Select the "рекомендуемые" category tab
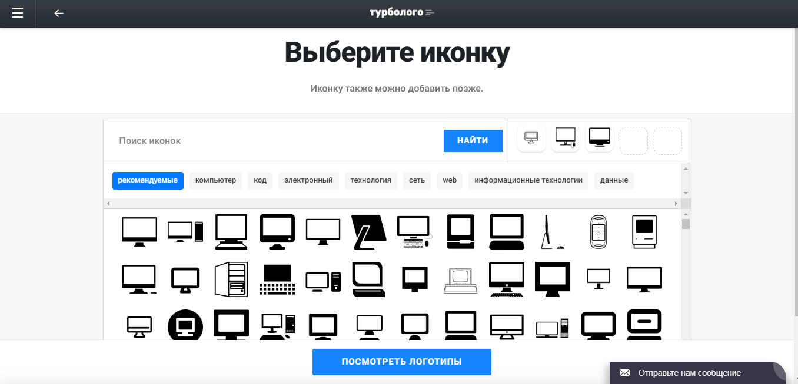This screenshot has width=798, height=384. (x=148, y=180)
